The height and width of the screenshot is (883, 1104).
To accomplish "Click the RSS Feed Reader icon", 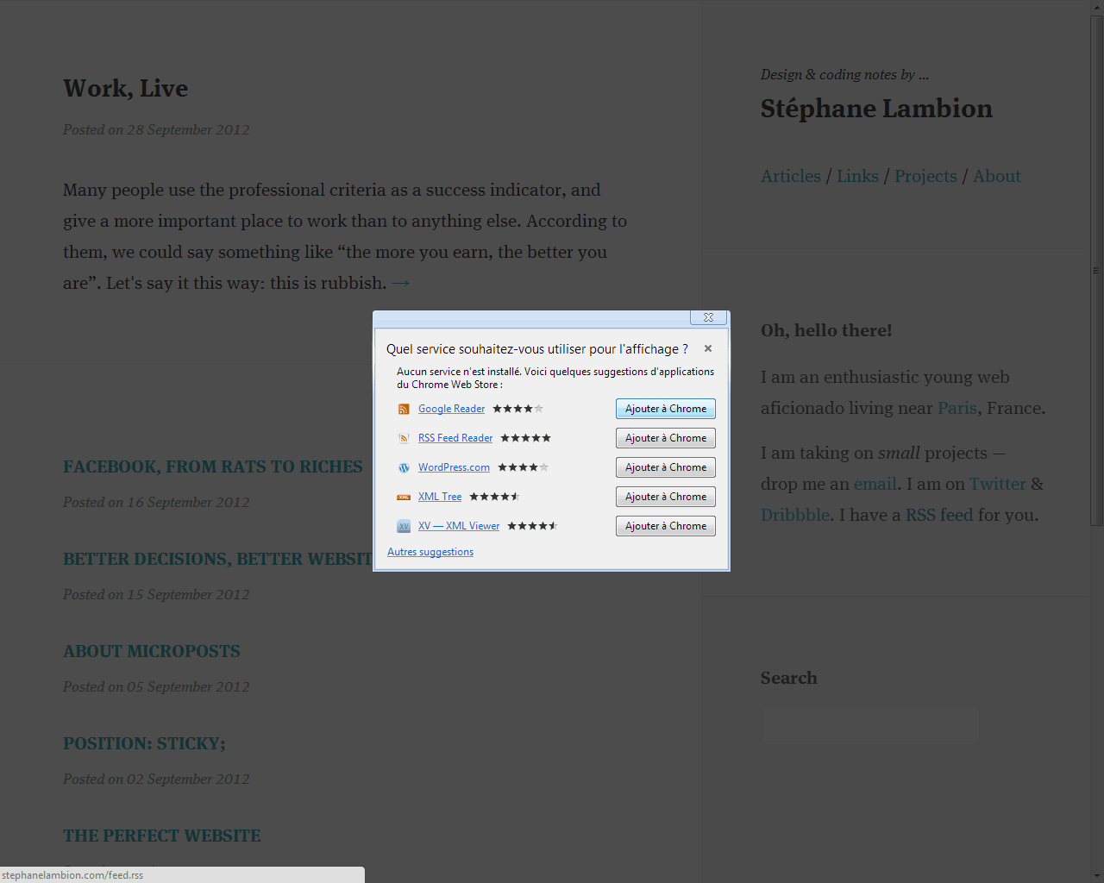I will click(403, 438).
